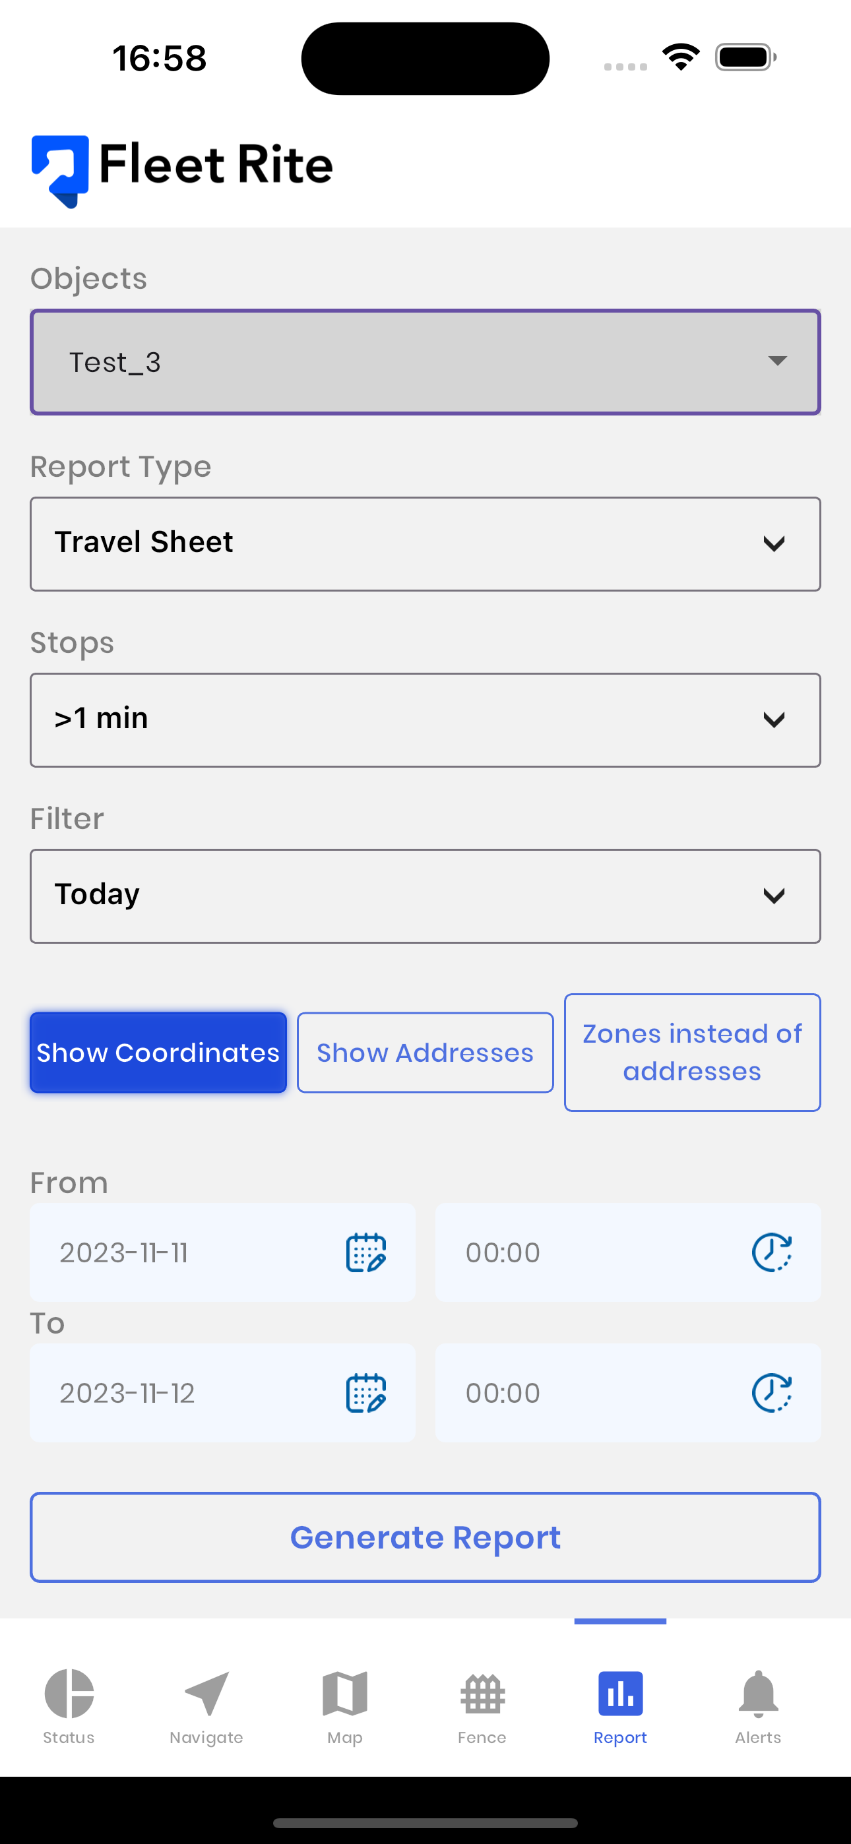
Task: Open the To date calendar icon
Action: 366,1393
